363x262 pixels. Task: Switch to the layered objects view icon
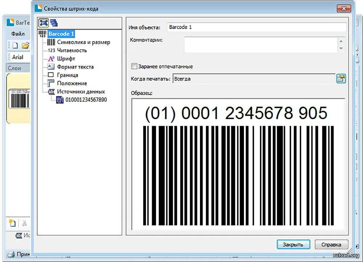54,23
